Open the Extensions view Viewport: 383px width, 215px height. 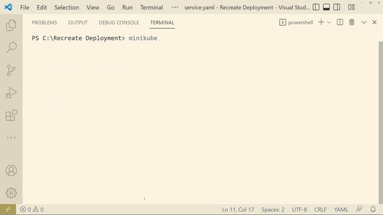point(11,115)
